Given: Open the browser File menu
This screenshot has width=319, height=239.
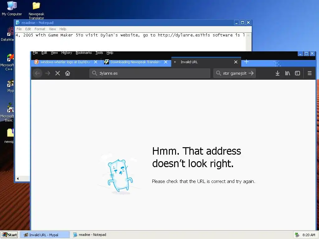Looking at the screenshot, I should pyautogui.click(x=35, y=53).
